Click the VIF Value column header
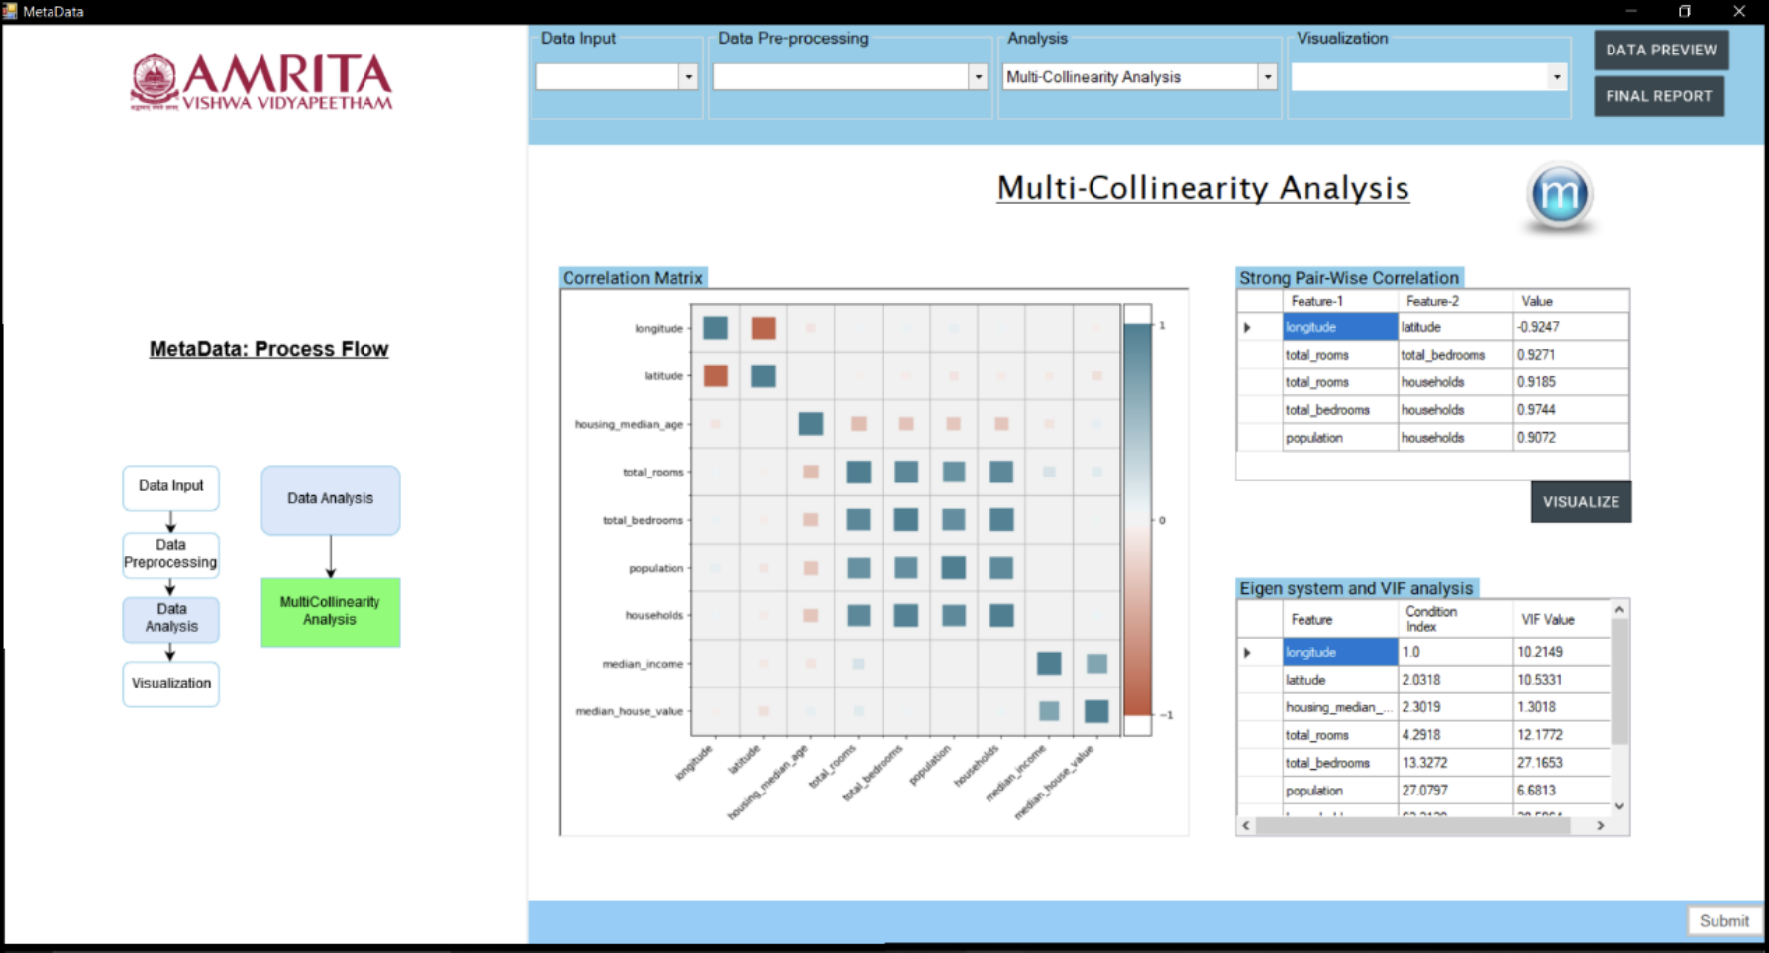The height and width of the screenshot is (953, 1769). pos(1562,619)
